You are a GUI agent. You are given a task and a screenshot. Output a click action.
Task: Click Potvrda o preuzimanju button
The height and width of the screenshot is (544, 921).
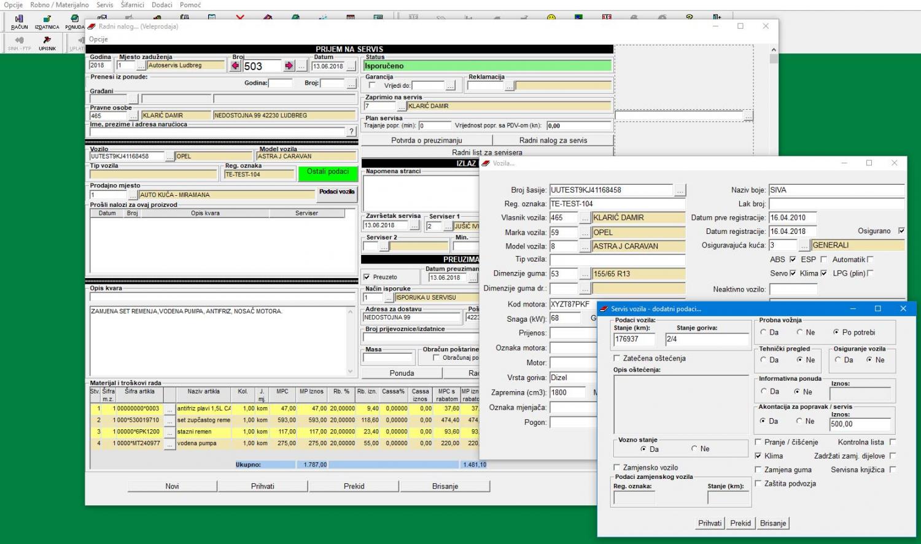(426, 141)
